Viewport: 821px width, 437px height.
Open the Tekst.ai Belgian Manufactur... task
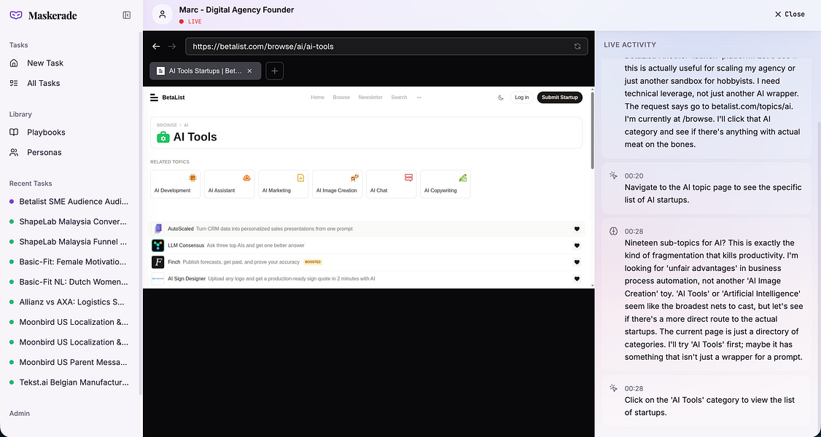coord(74,382)
